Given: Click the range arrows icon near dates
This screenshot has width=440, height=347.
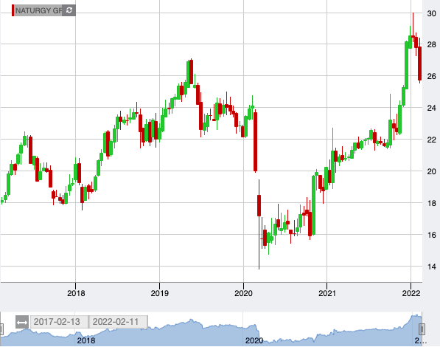Looking at the screenshot, I should coord(22,322).
